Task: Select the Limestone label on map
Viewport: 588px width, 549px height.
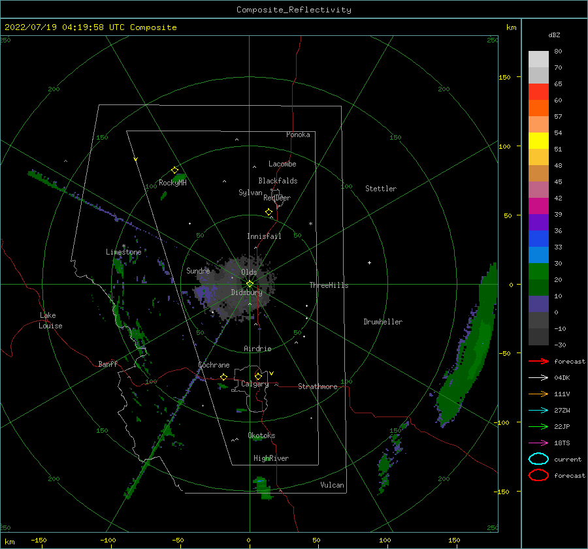Action: pos(123,252)
